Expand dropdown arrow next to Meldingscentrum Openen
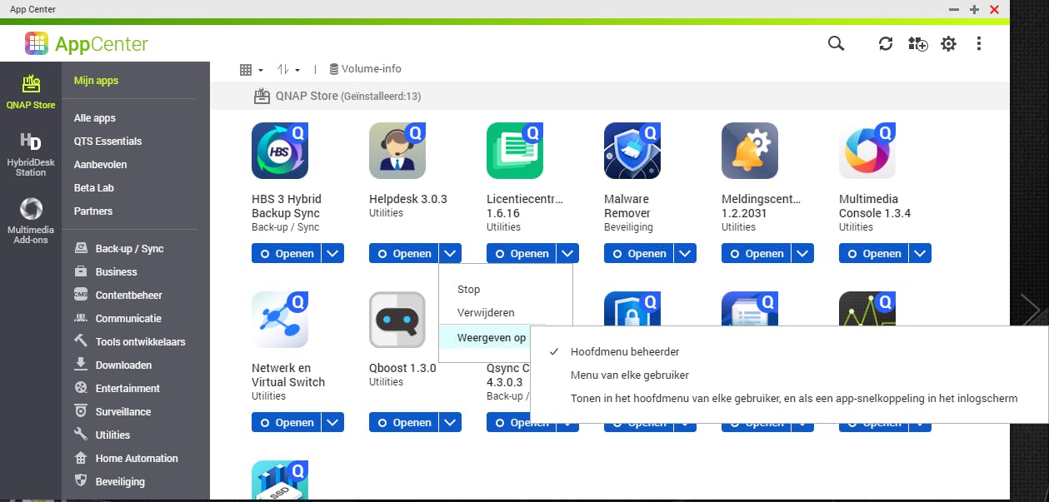1049x502 pixels. [802, 253]
